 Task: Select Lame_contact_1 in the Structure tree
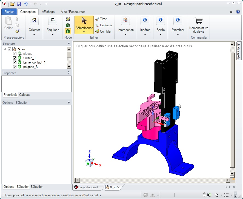[x=34, y=62]
